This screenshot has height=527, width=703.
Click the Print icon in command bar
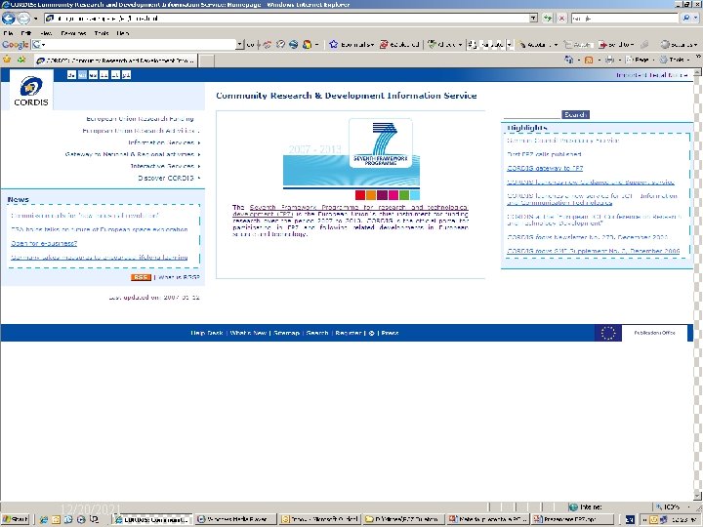609,60
